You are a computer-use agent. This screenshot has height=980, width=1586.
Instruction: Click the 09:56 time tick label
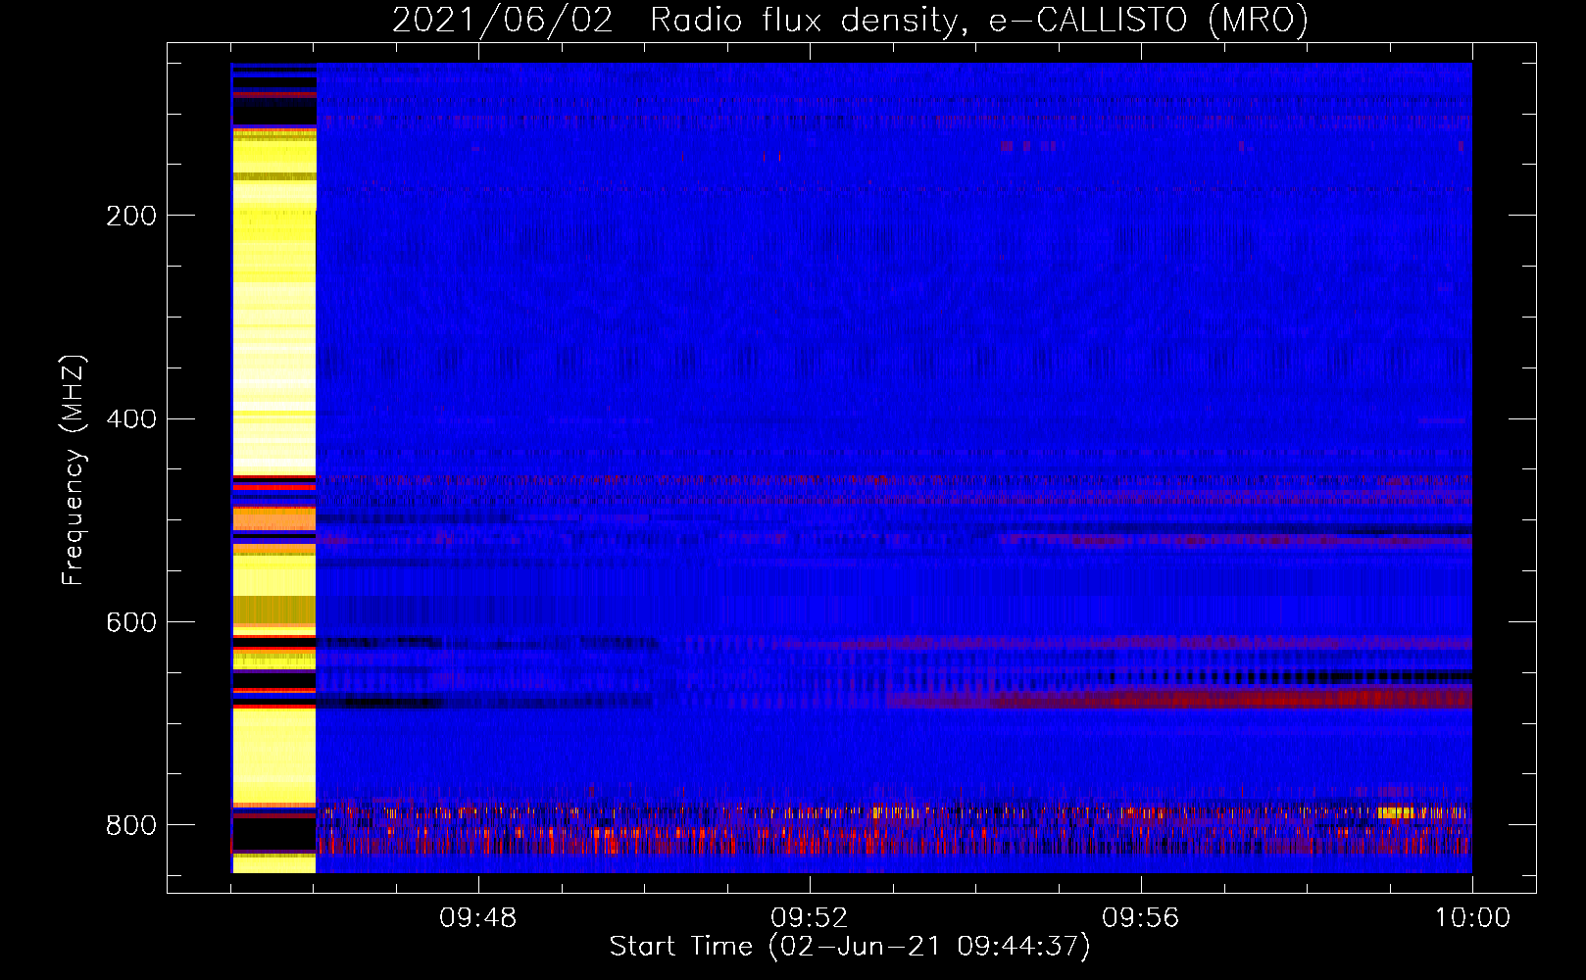[1140, 918]
